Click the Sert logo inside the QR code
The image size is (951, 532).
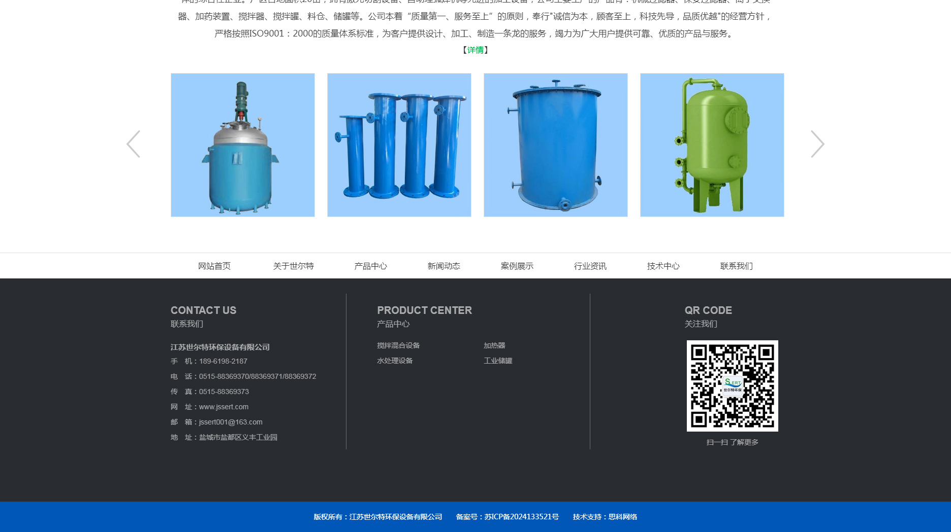[733, 385]
